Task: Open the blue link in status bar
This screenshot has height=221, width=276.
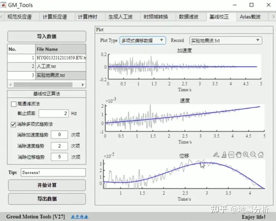Action: pyautogui.click(x=80, y=217)
